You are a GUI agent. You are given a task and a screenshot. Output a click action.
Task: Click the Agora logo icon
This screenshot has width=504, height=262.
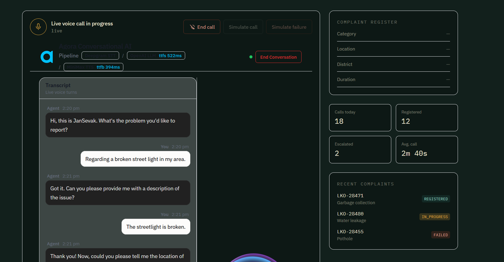pyautogui.click(x=47, y=57)
